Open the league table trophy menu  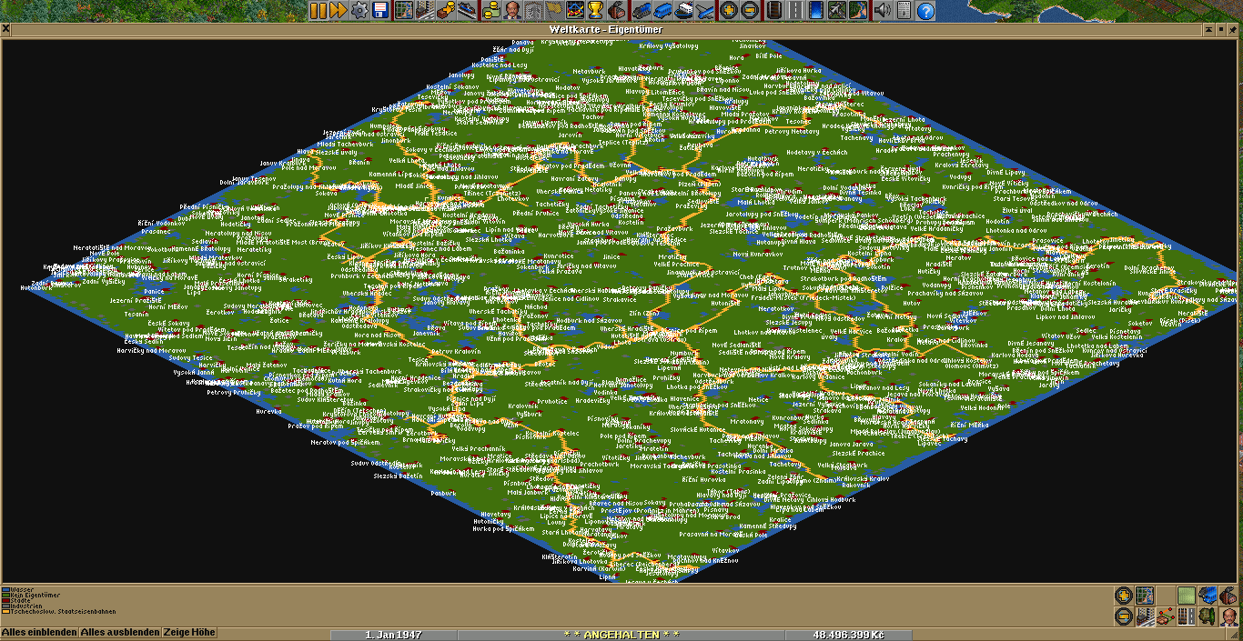coord(595,11)
